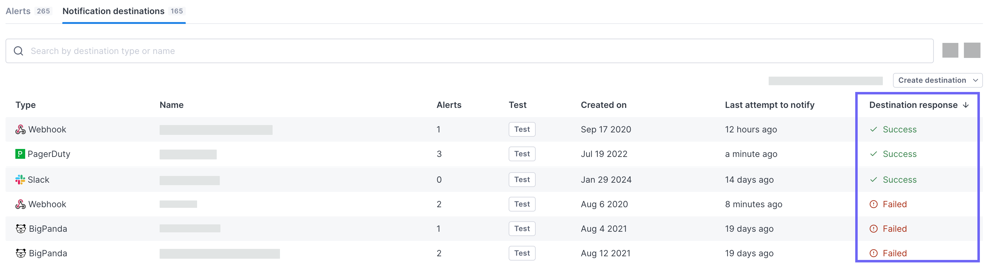Viewport: 986px width, 263px height.
Task: Sort by the Alerts column header
Action: tap(449, 105)
